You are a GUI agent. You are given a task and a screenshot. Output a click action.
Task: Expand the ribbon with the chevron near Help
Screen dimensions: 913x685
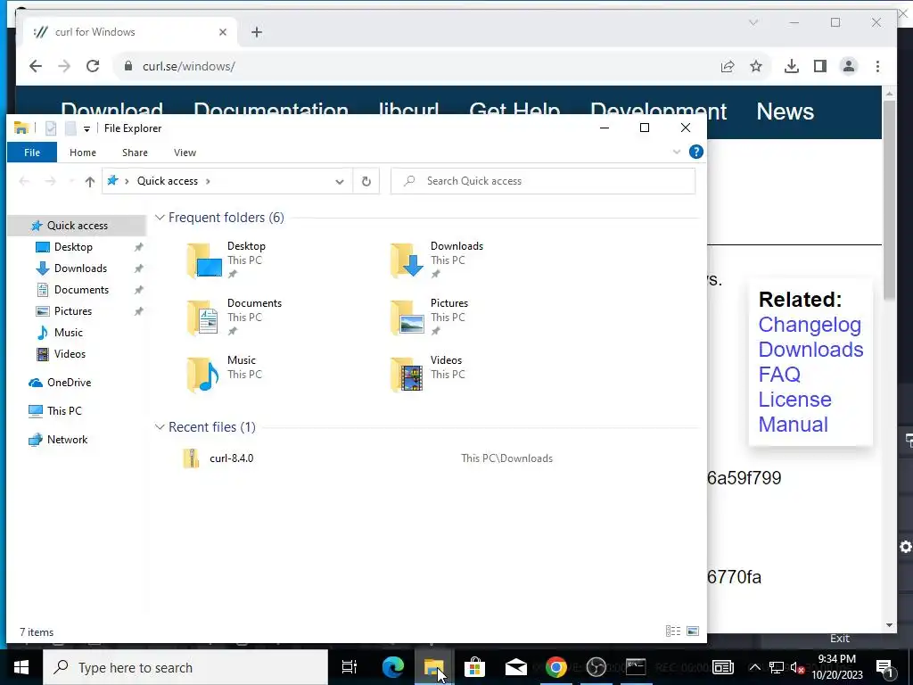pos(677,152)
